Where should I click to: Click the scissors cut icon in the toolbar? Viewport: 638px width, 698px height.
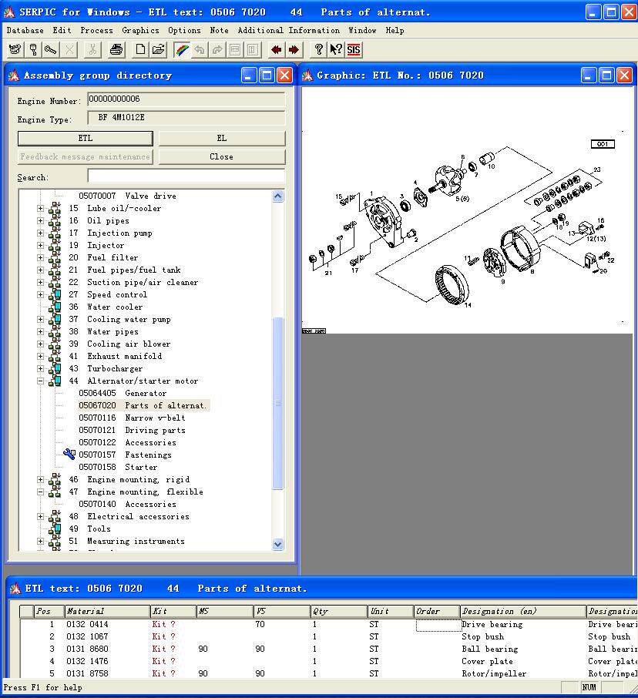pos(92,49)
